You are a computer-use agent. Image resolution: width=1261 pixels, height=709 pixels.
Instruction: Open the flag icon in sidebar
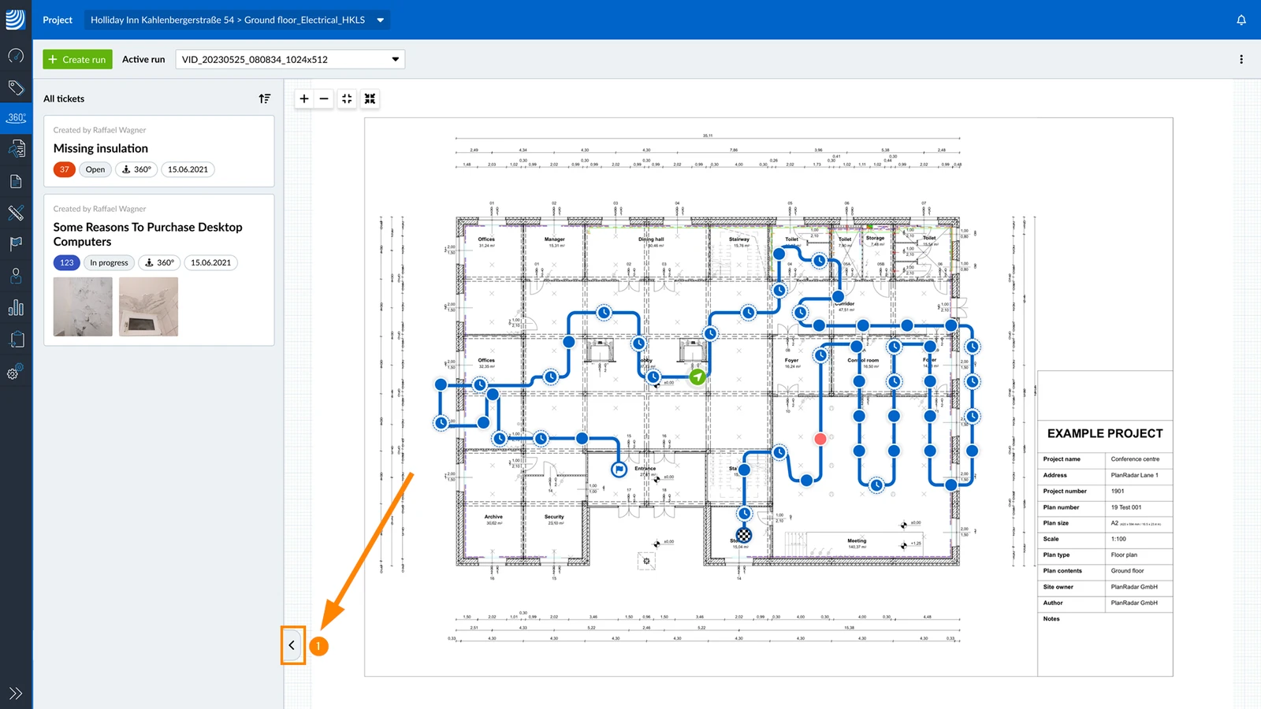pos(16,244)
